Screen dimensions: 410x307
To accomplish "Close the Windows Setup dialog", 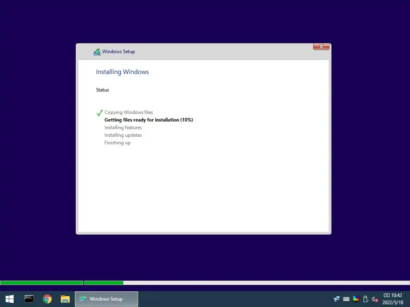I will point(321,46).
